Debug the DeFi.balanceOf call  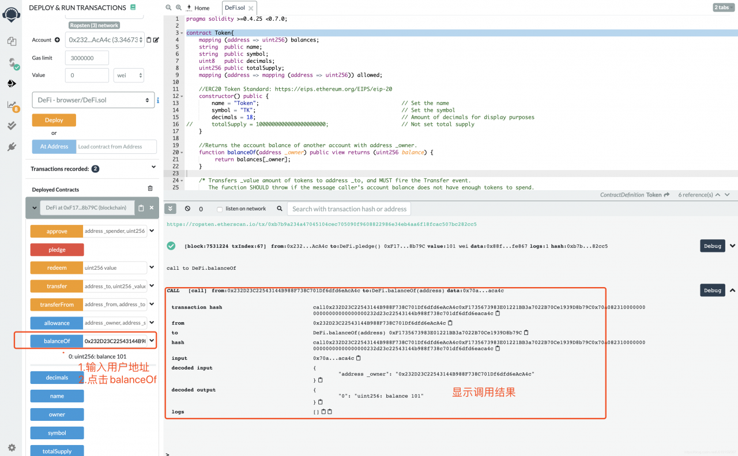click(712, 290)
